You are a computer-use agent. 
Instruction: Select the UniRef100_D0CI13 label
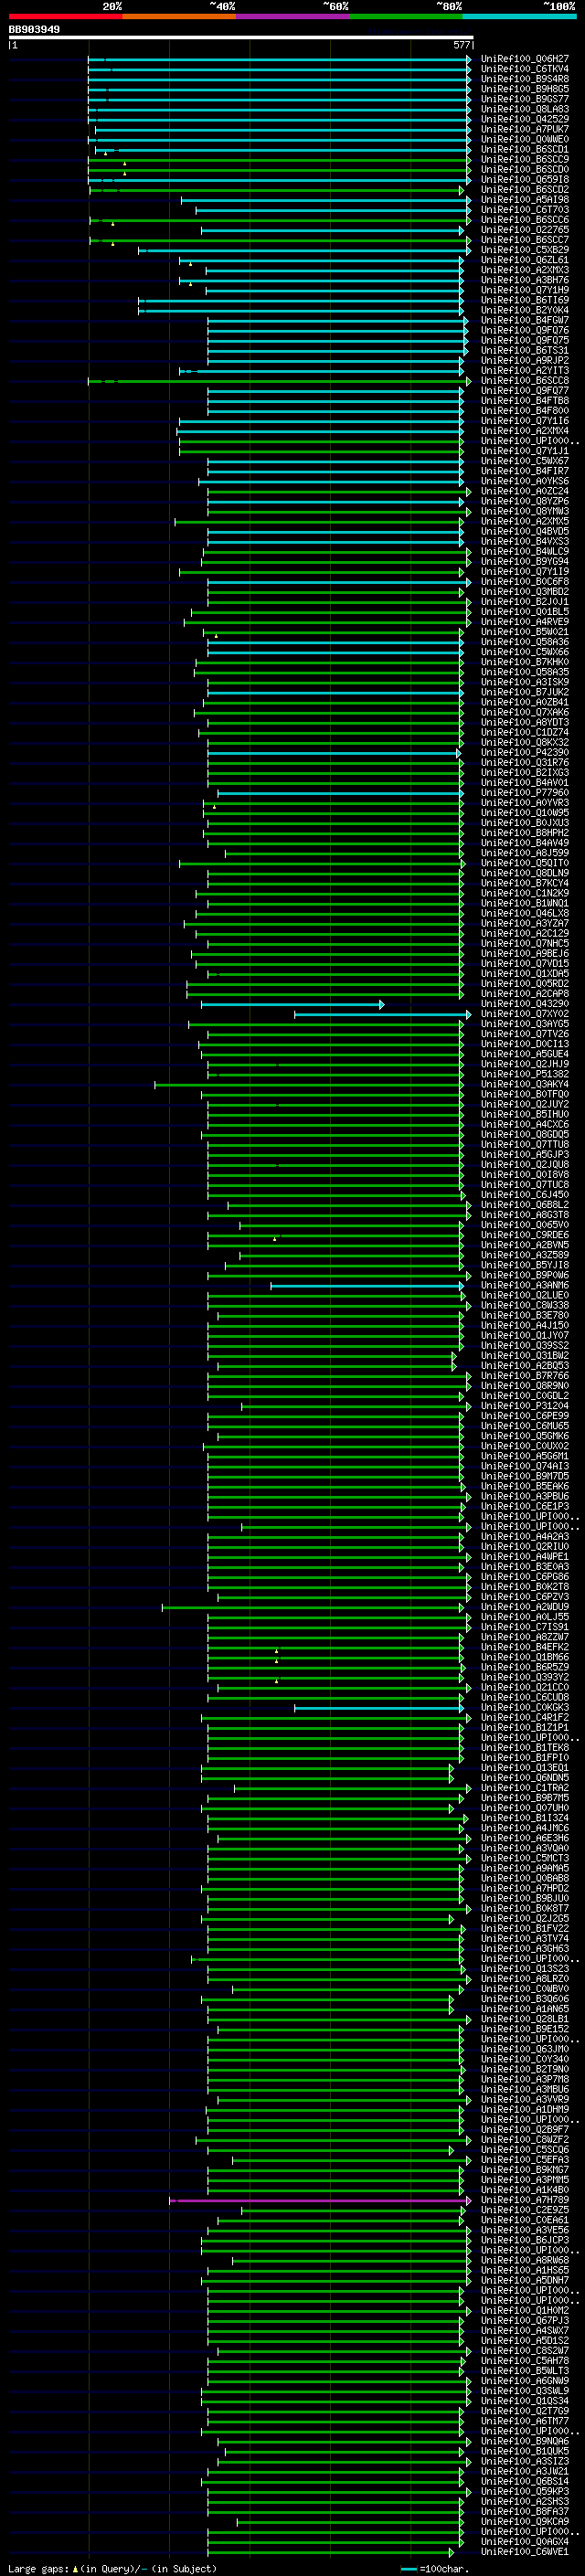tap(525, 1044)
